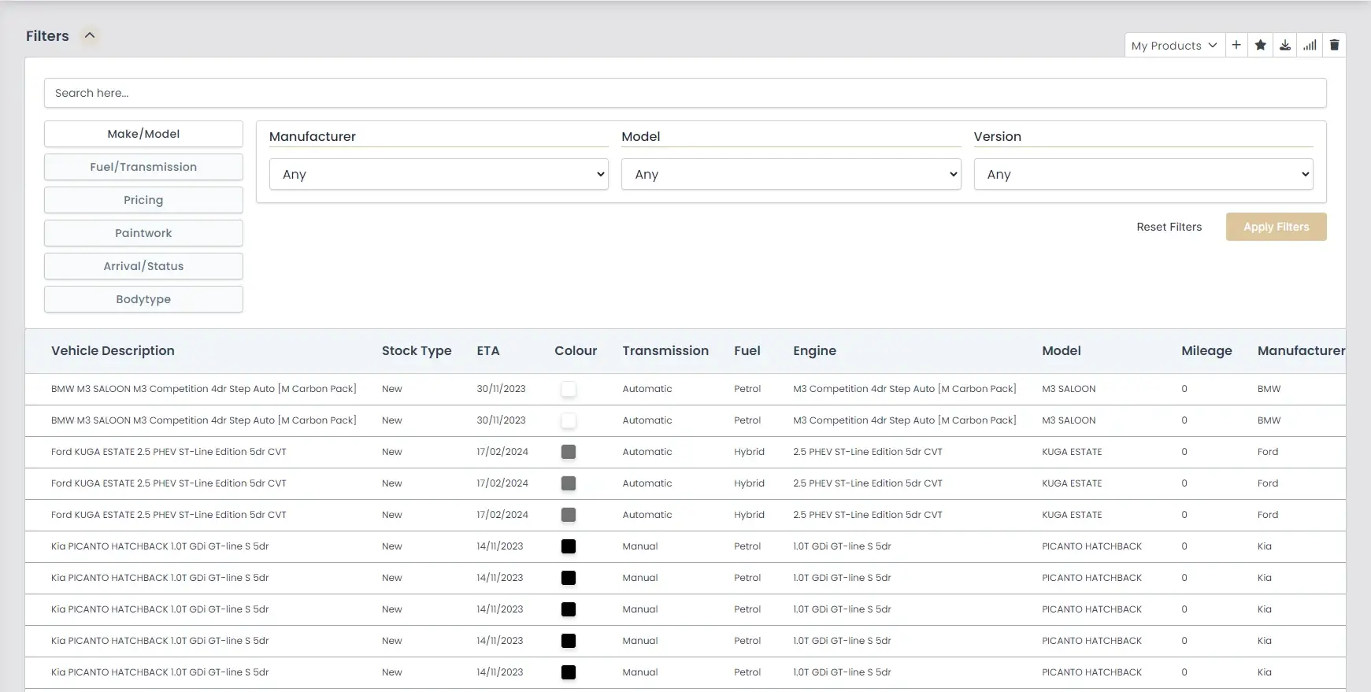1371x692 pixels.
Task: Focus the Search here input field
Action: 685,93
